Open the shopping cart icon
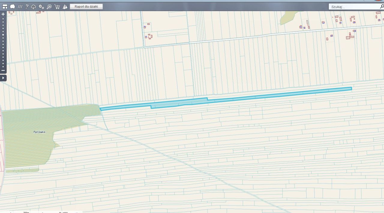Image resolution: width=384 pixels, height=213 pixels. [57, 7]
